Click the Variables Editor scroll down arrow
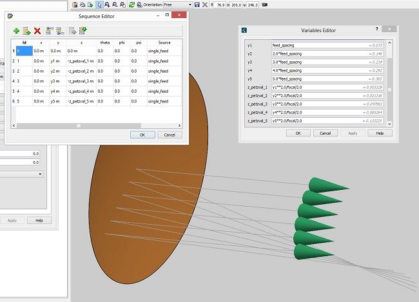Image resolution: width=419 pixels, height=302 pixels. tap(389, 122)
